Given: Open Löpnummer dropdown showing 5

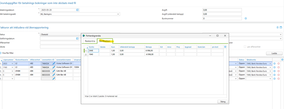Looking at the screenshot, I should click(12, 75).
